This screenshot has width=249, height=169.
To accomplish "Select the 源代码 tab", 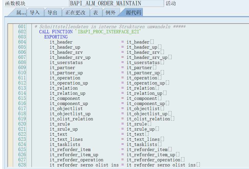I will coord(133,12).
